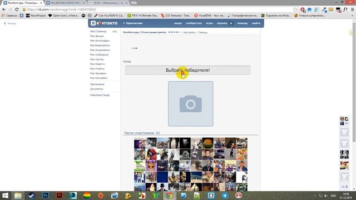Open the VisualDNA bookmark
Image resolution: width=356 pixels, height=200 pixels.
pyautogui.click(x=209, y=16)
